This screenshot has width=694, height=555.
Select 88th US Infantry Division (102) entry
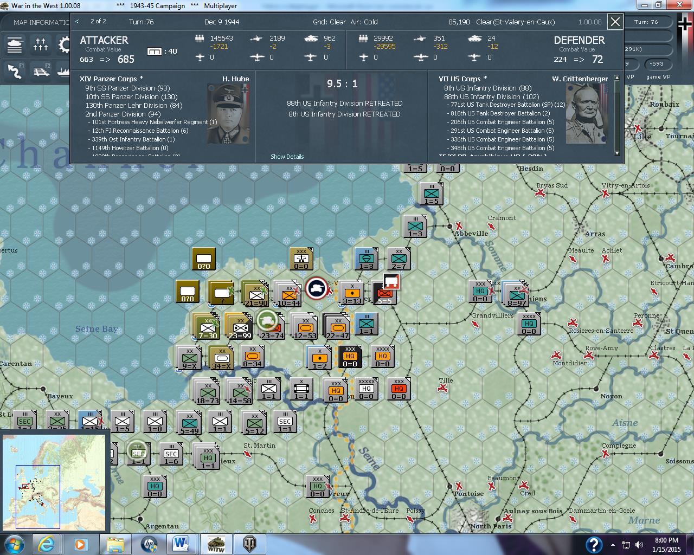click(x=491, y=96)
